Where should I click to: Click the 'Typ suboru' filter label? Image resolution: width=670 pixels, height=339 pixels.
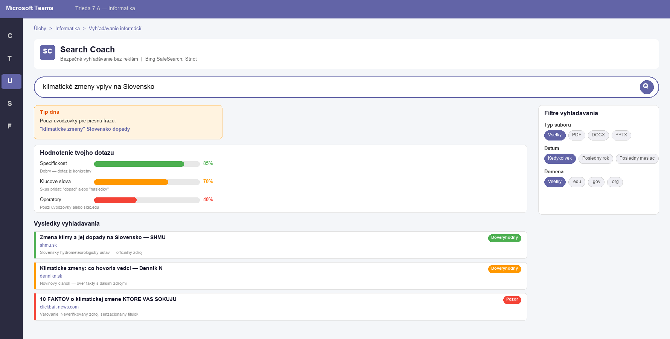tap(557, 125)
